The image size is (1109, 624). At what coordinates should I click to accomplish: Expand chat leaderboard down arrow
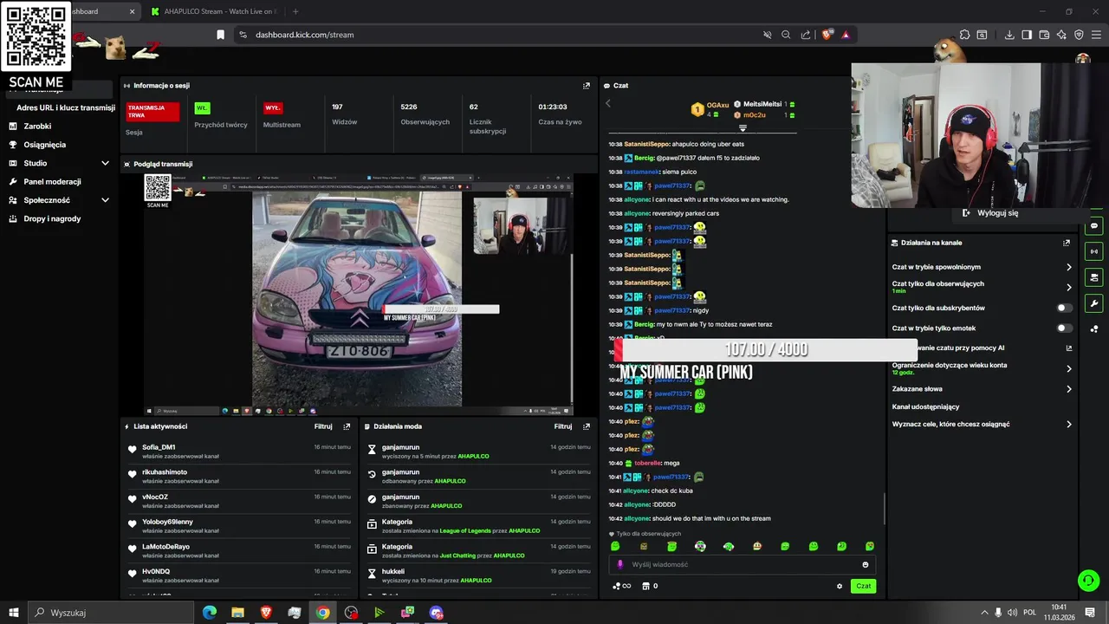[x=743, y=127]
